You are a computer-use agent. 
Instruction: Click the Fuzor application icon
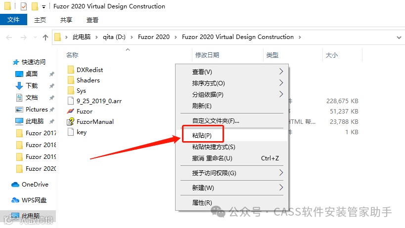coord(71,112)
